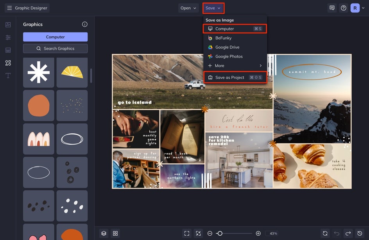Click the 'see the northern lights' text
This screenshot has width=369, height=240.
[x=181, y=176]
